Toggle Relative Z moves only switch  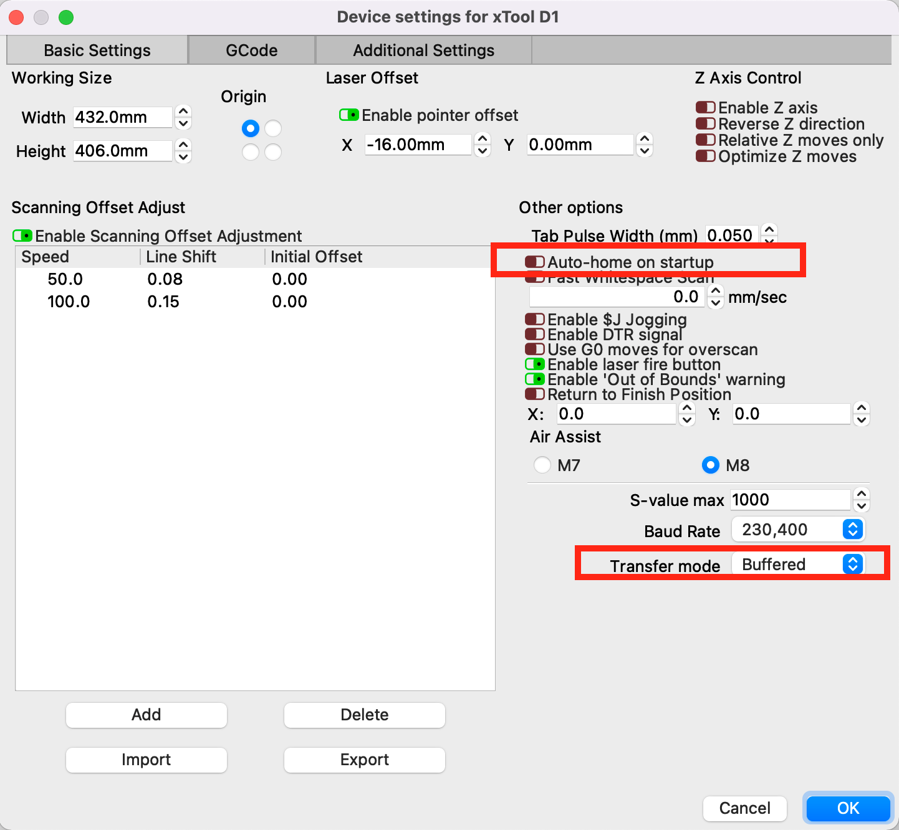pos(706,140)
